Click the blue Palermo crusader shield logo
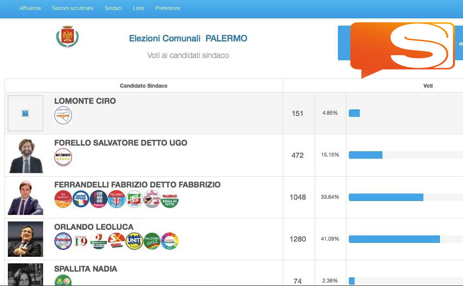 click(x=117, y=199)
